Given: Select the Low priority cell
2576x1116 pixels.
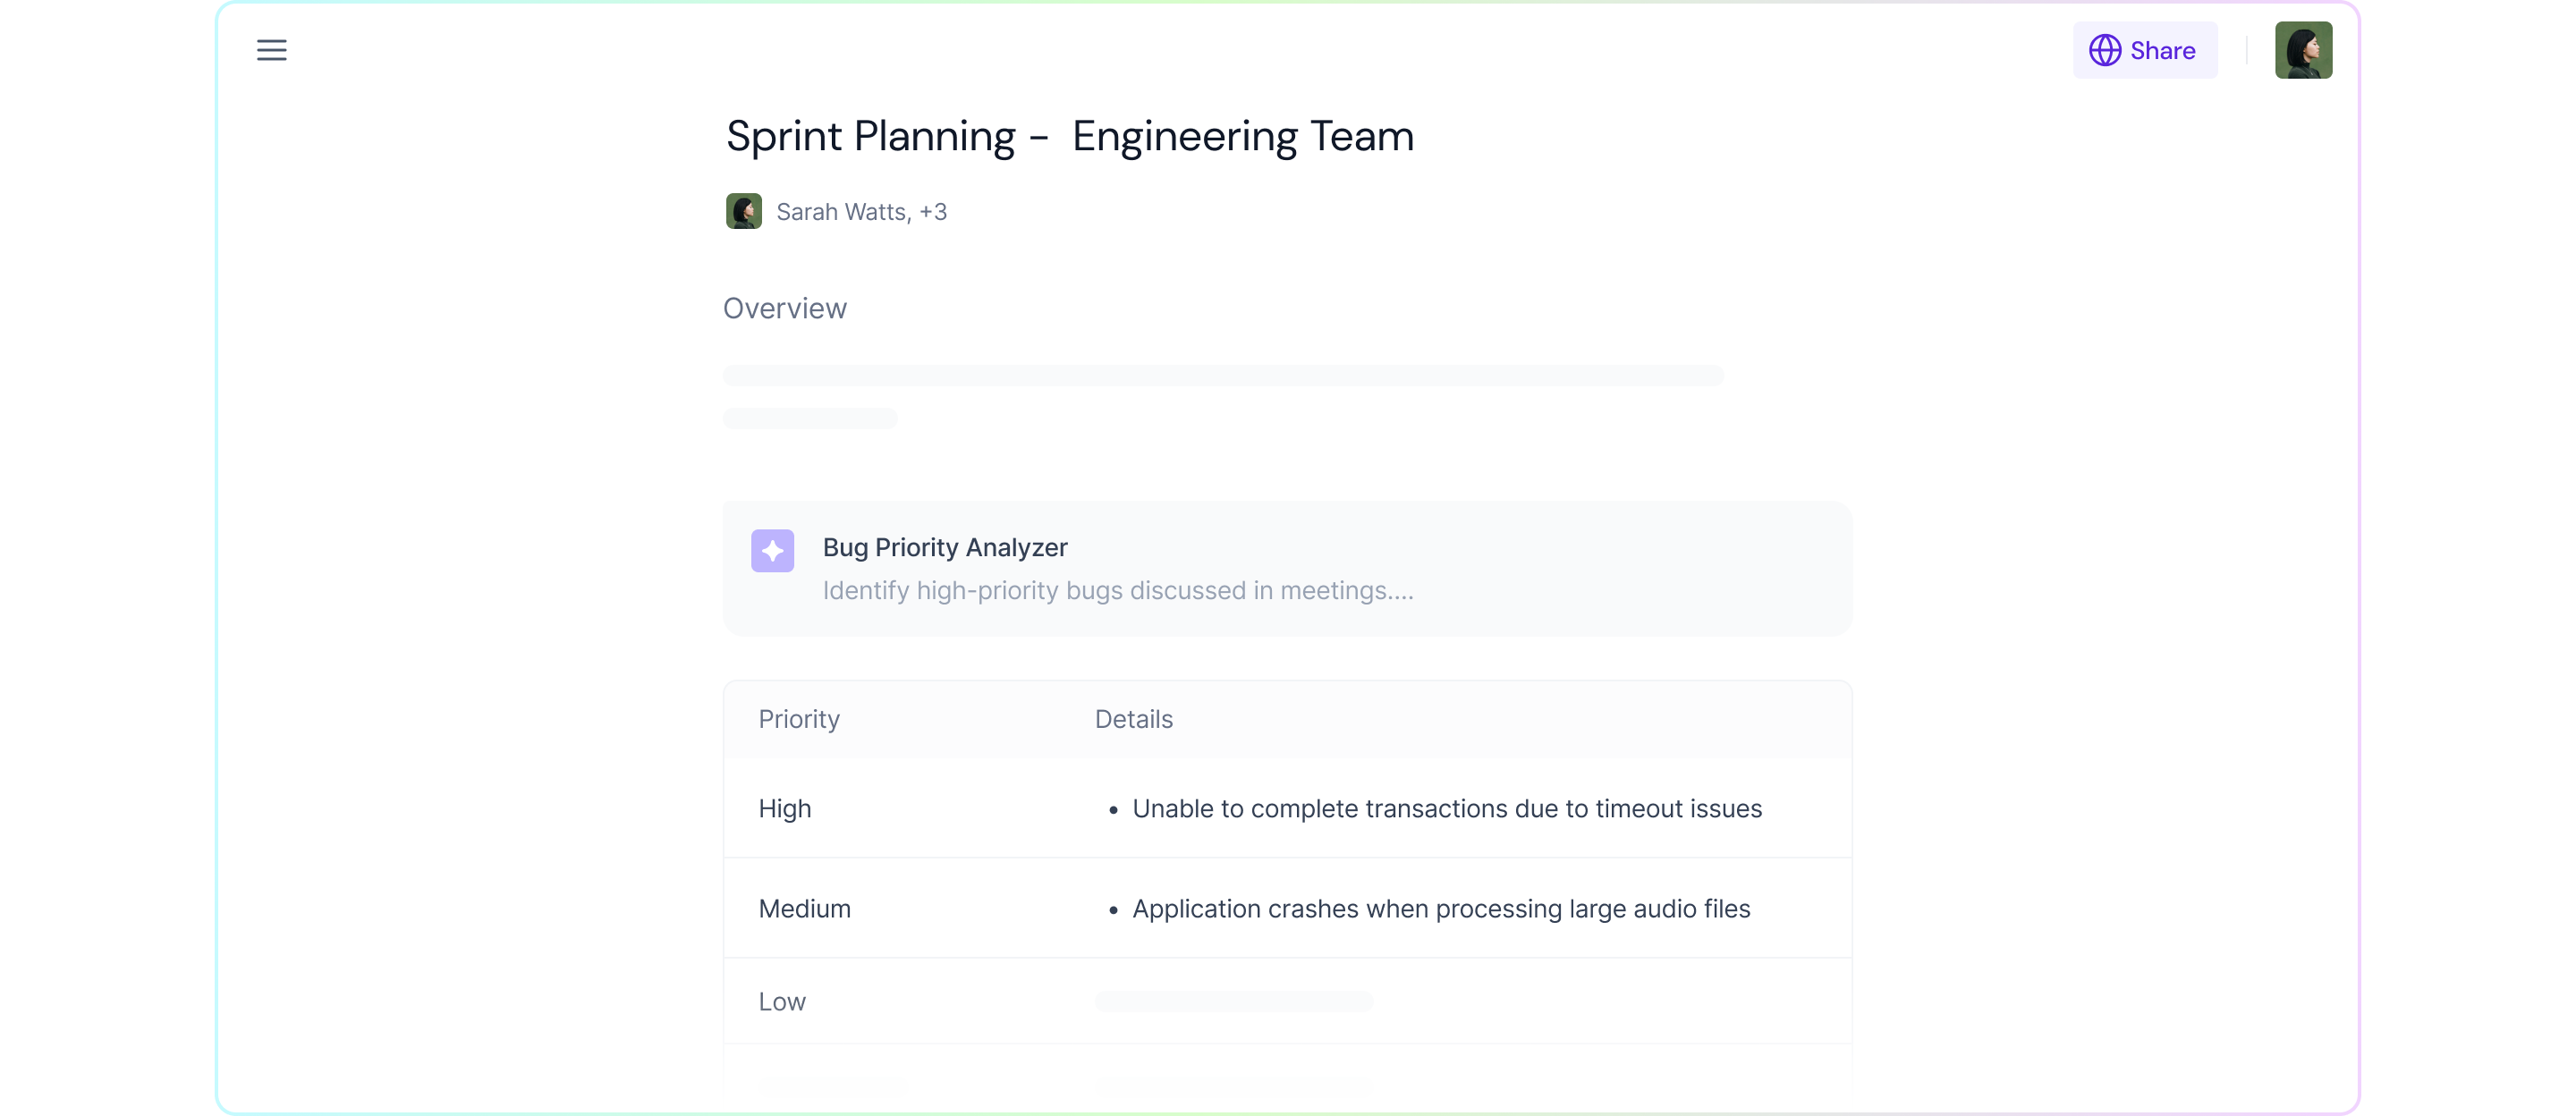Looking at the screenshot, I should click(781, 1001).
